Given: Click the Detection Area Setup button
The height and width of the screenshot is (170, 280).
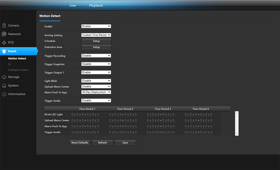Looking at the screenshot, I should (x=96, y=47).
